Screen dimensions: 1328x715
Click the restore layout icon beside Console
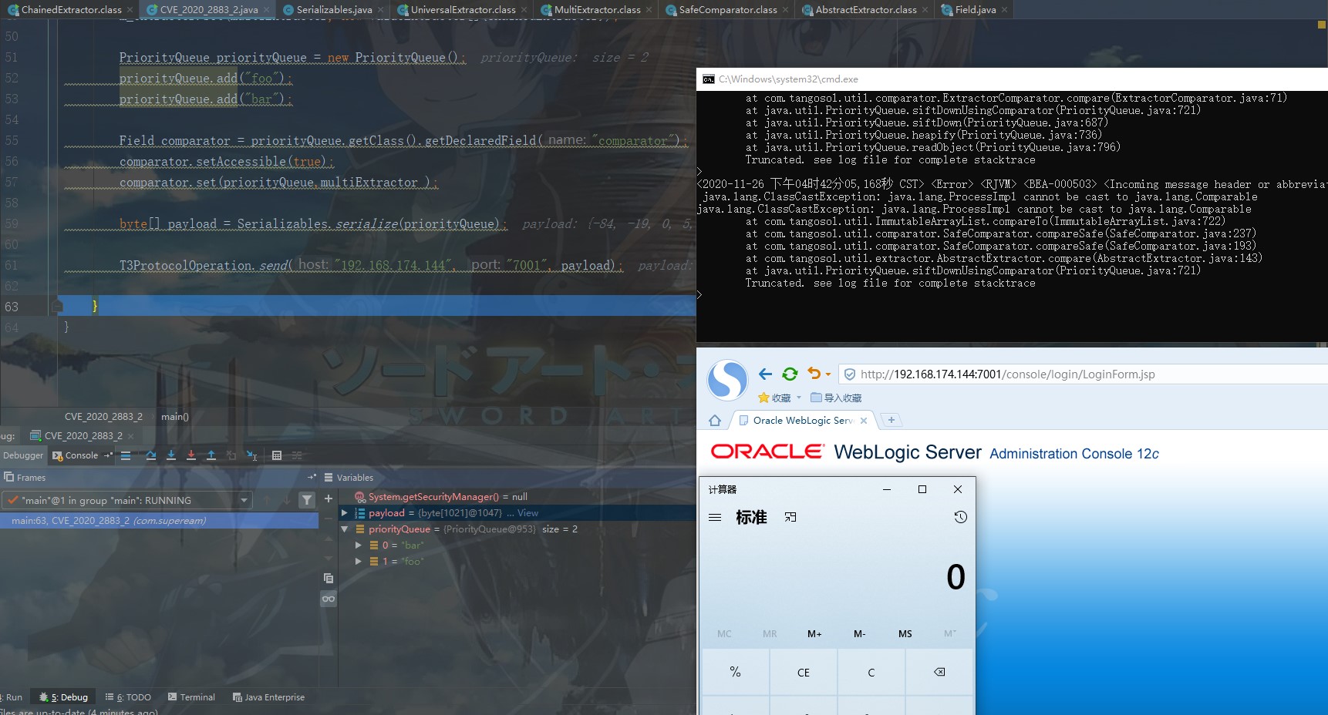108,455
